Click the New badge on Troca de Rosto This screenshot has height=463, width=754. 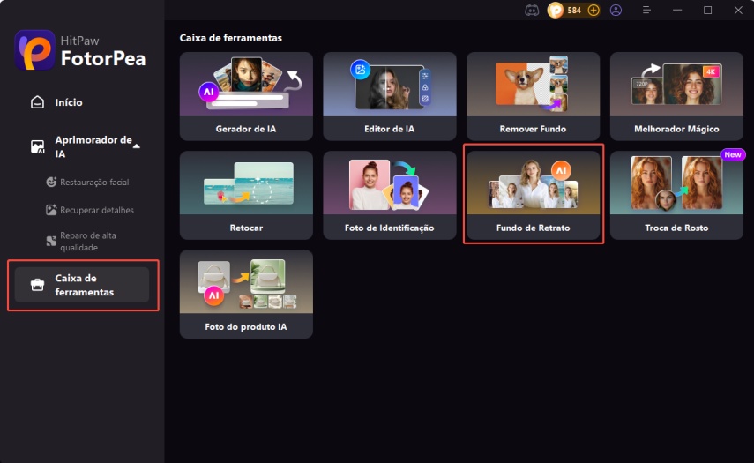pyautogui.click(x=733, y=154)
